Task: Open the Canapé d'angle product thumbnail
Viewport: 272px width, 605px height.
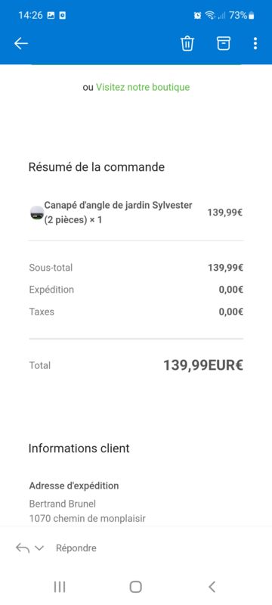Action: pyautogui.click(x=37, y=213)
